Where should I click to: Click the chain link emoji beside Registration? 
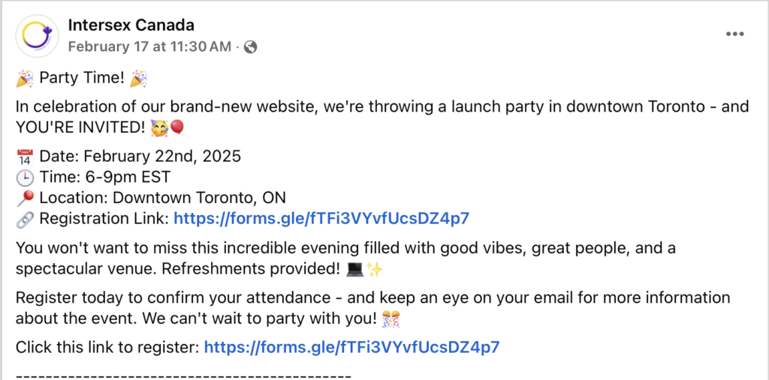point(25,219)
